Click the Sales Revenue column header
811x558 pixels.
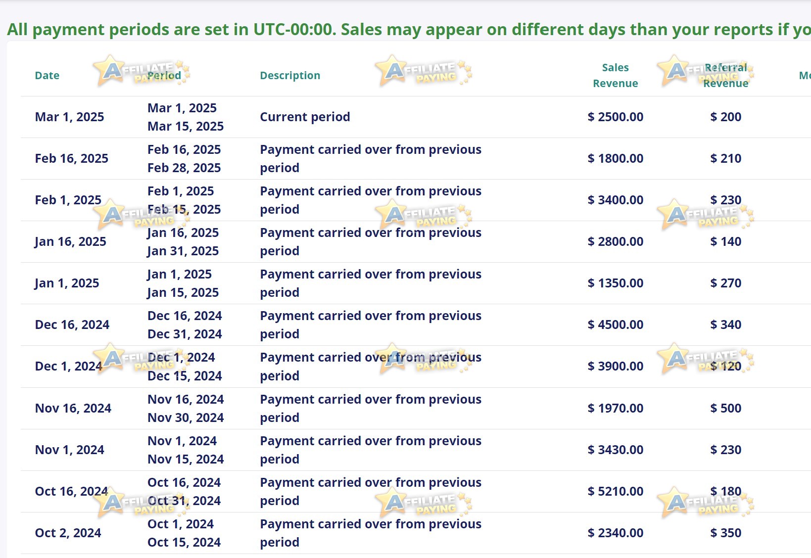coord(616,75)
